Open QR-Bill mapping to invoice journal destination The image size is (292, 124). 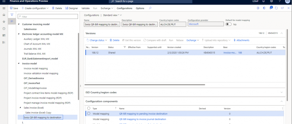click(x=143, y=119)
